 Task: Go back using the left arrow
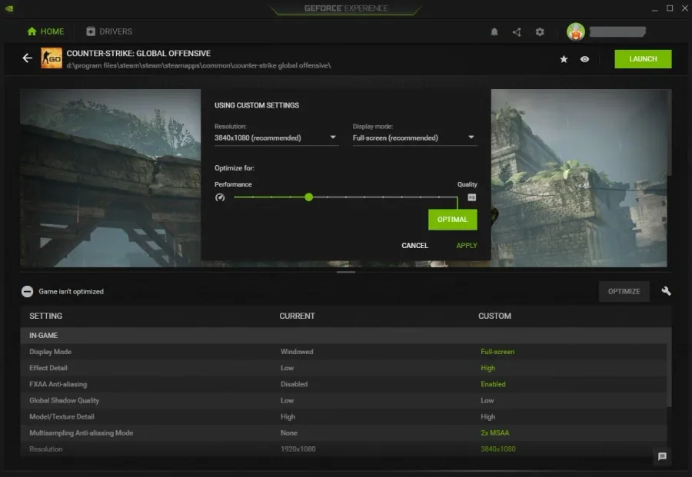28,58
